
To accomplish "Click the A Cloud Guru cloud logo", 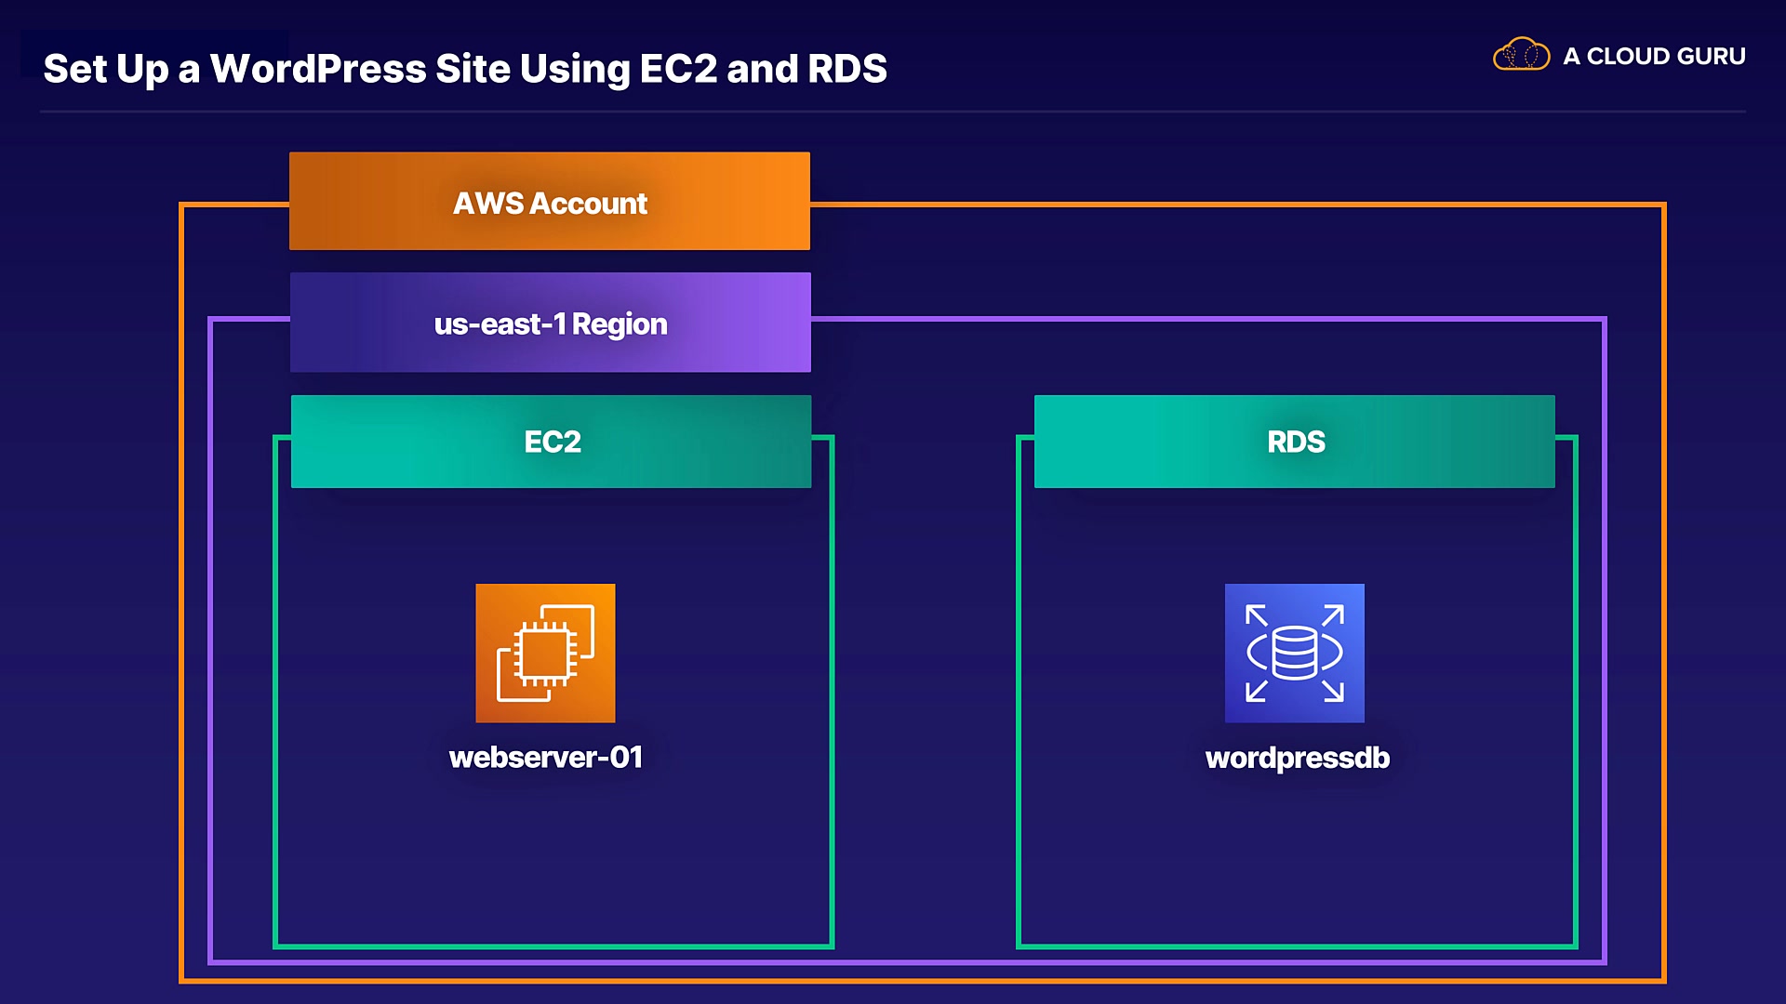I will 1521,56.
